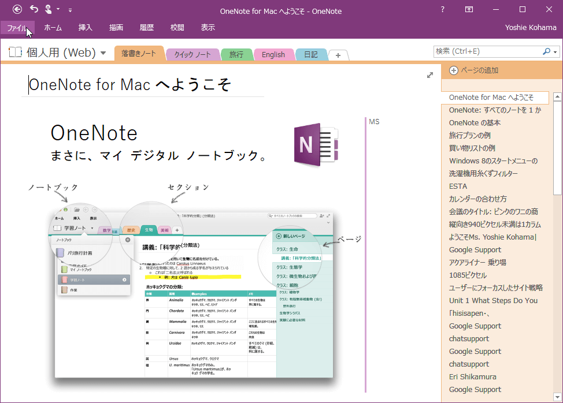Open the Help question mark icon
The image size is (563, 403).
pyautogui.click(x=442, y=10)
